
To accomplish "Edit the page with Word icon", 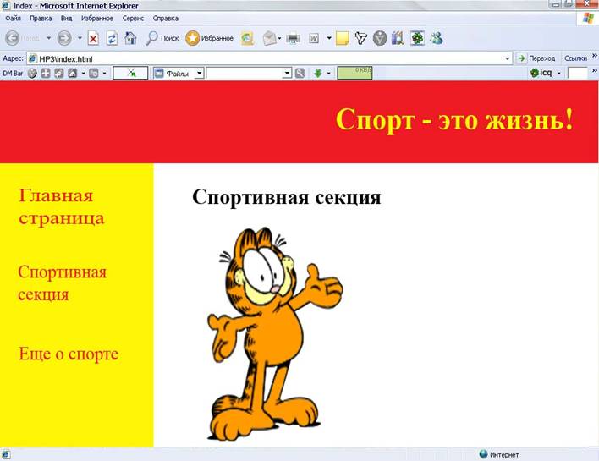I will coord(314,38).
